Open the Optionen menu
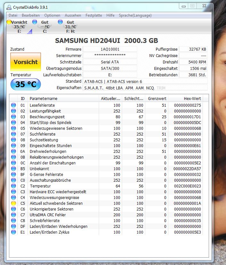This screenshot has height=265, width=226. (x=52, y=15)
